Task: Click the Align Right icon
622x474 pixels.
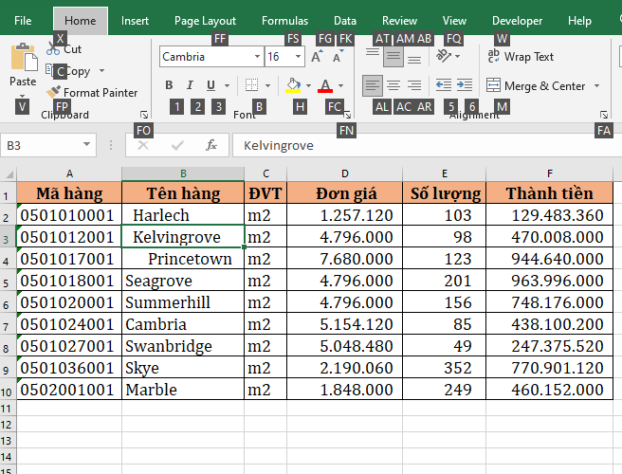Action: (414, 85)
